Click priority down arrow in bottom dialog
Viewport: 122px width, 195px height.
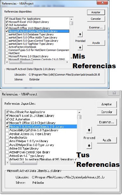pos(89,145)
